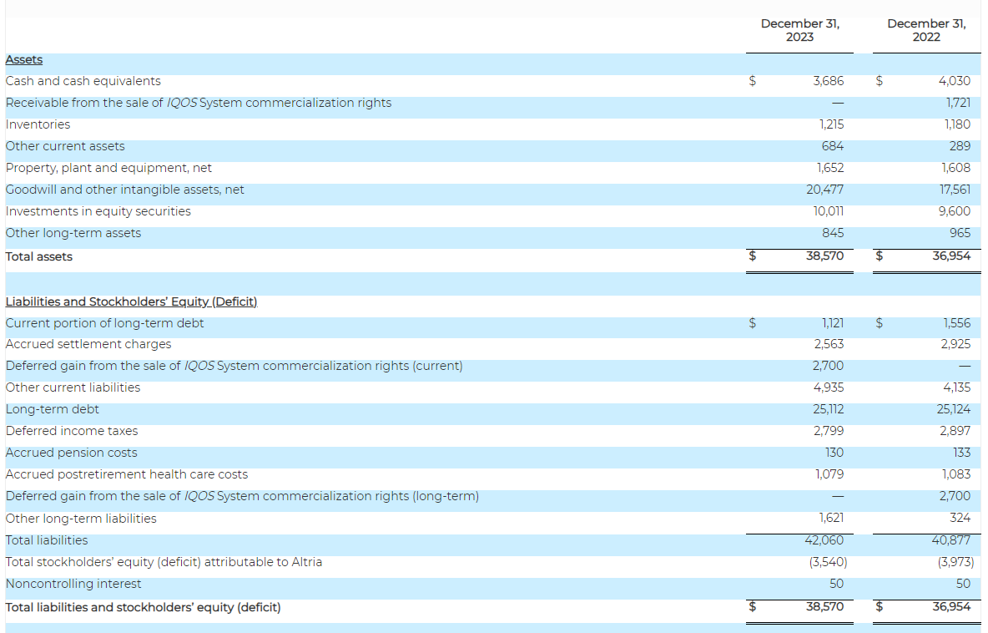Click the inventories value 1,215

coord(831,124)
